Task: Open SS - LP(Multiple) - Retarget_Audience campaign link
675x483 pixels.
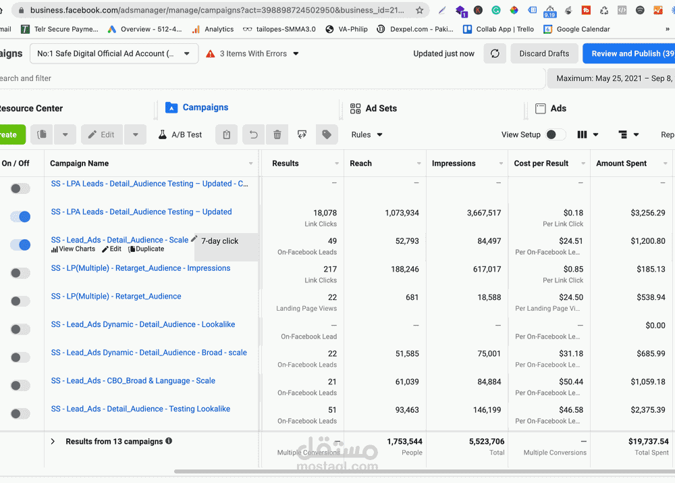Action: click(x=116, y=296)
